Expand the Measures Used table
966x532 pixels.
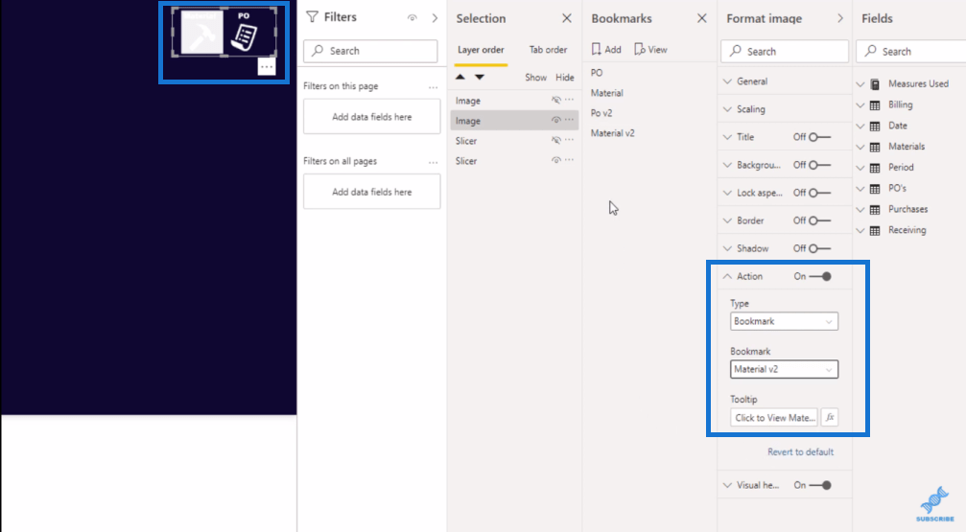click(x=860, y=84)
